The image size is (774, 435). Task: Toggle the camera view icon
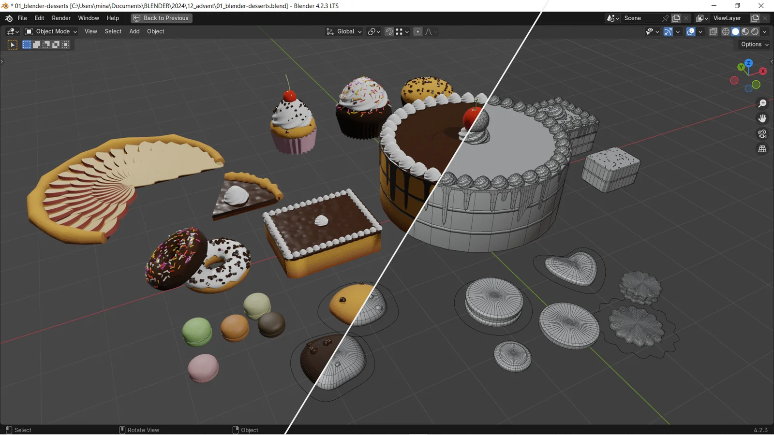pyautogui.click(x=762, y=133)
